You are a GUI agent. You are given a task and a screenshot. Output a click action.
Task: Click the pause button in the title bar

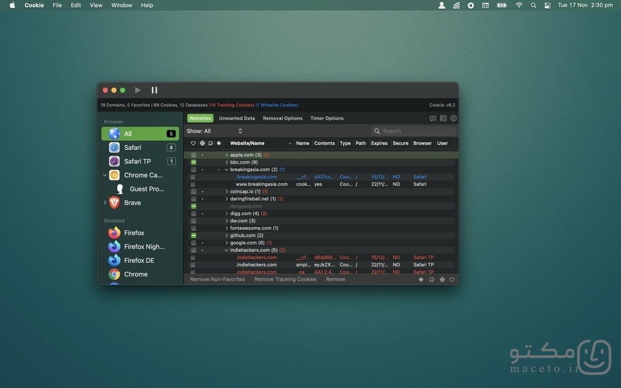coord(155,90)
